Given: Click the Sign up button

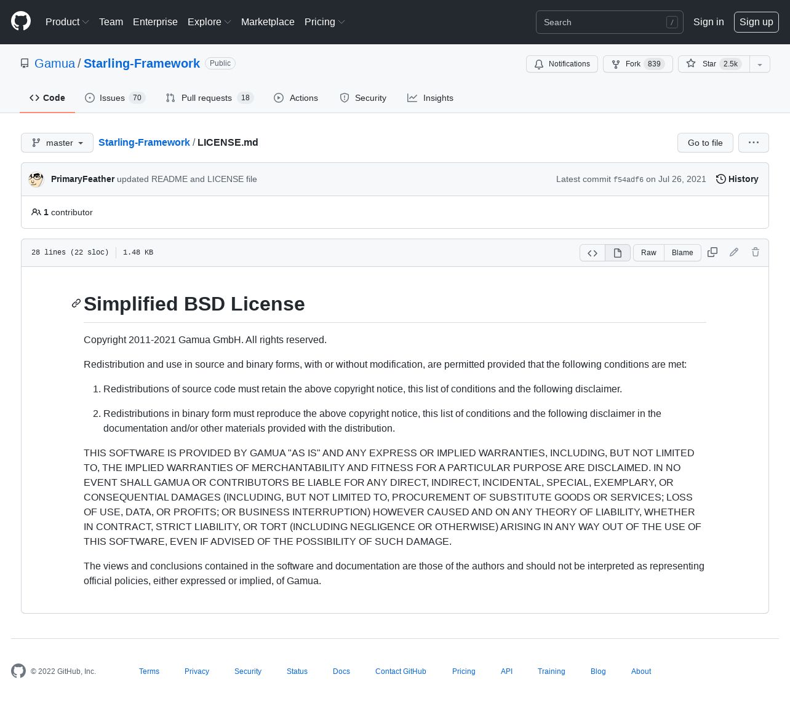Looking at the screenshot, I should click(x=756, y=22).
